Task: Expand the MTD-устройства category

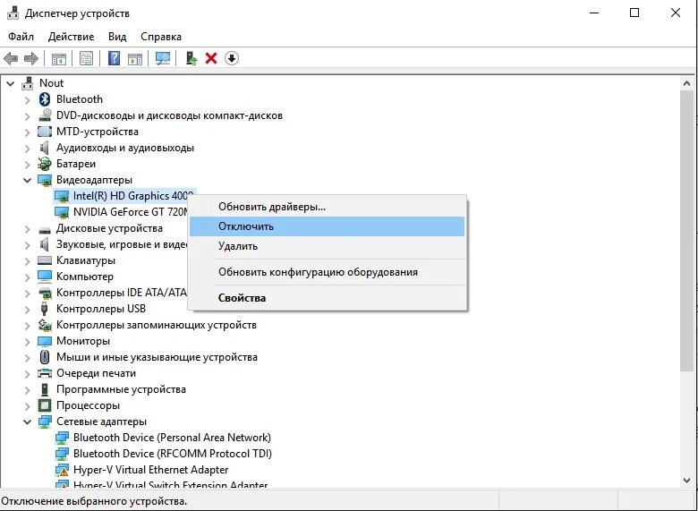Action: (27, 132)
